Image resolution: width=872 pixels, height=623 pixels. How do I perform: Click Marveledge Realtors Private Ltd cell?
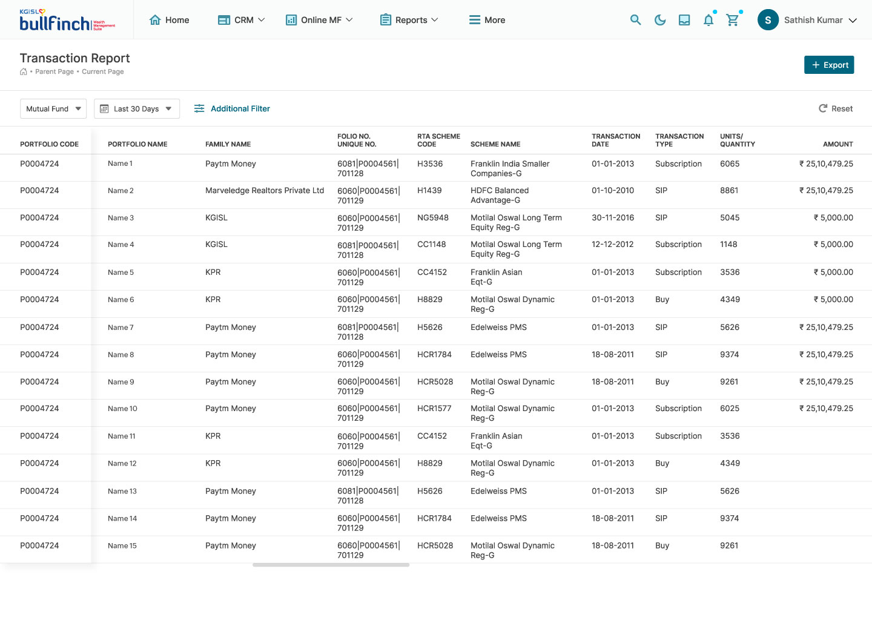point(265,190)
